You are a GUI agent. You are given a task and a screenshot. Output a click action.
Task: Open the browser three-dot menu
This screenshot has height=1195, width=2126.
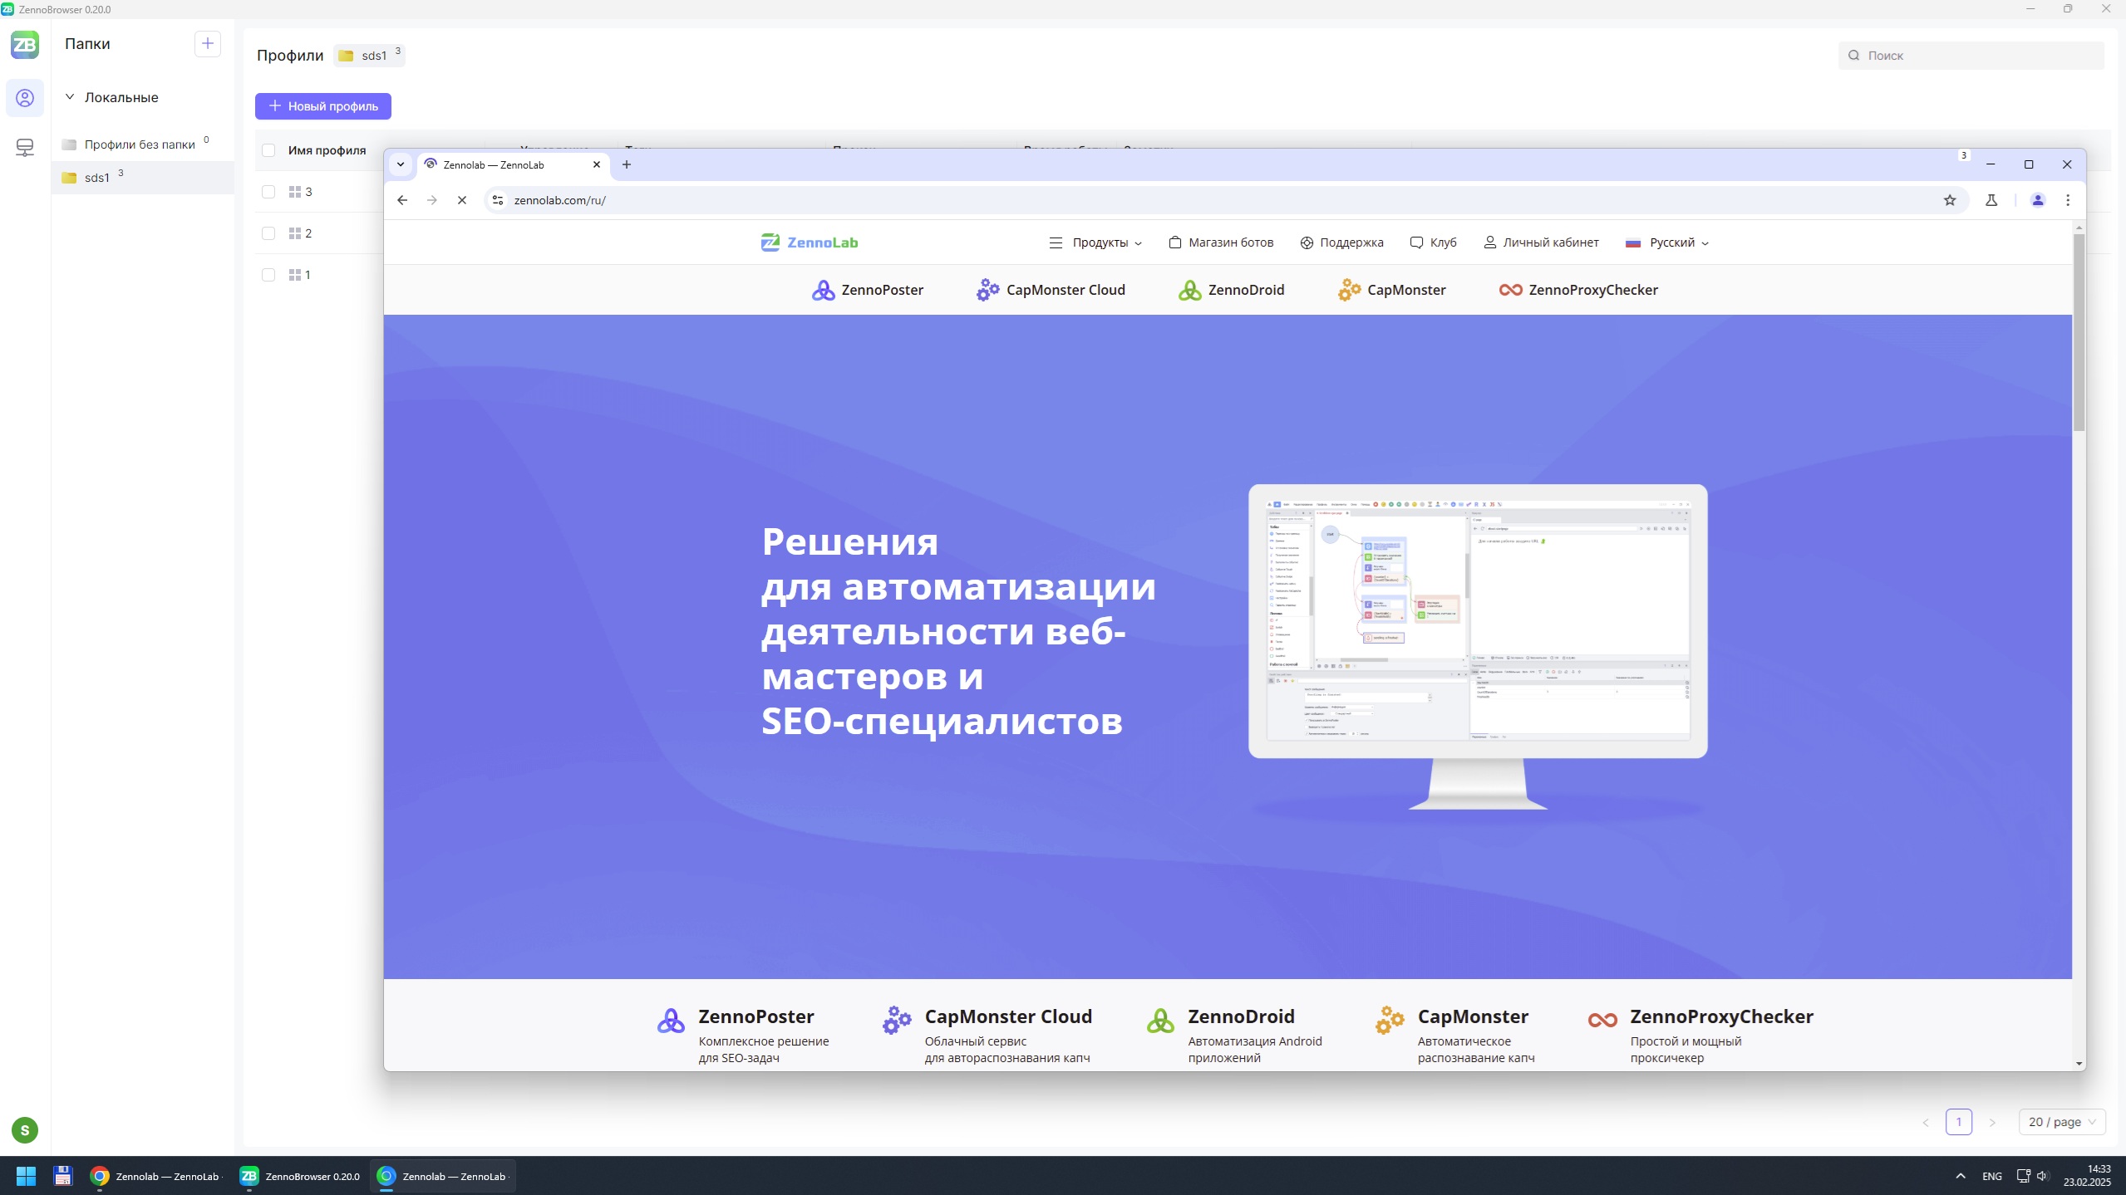click(2068, 200)
